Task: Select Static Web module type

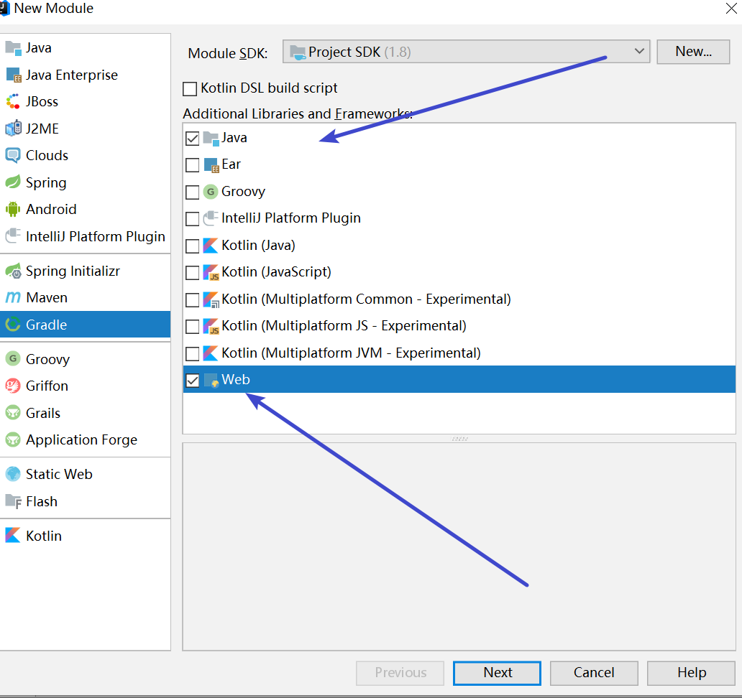Action: (x=85, y=474)
